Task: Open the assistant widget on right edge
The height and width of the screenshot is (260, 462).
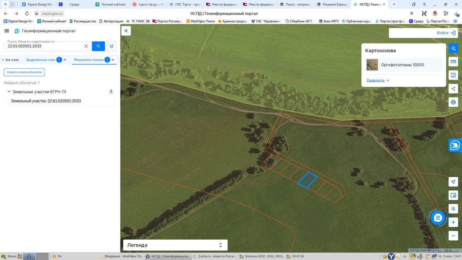Action: 455,145
